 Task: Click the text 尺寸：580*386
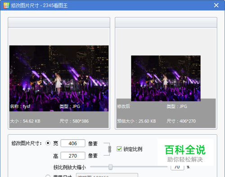coord(74,121)
